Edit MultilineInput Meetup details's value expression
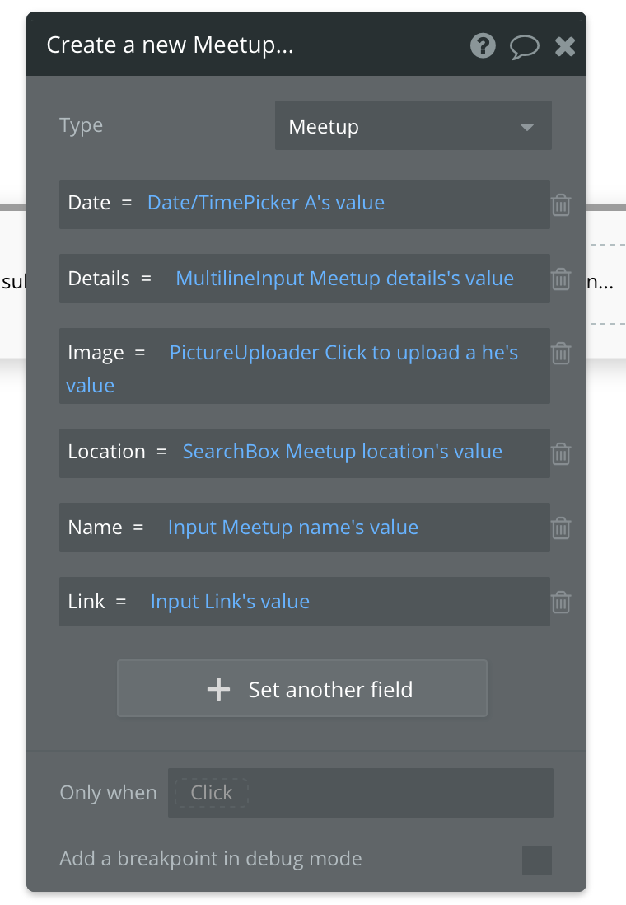The height and width of the screenshot is (905, 626). pos(344,279)
